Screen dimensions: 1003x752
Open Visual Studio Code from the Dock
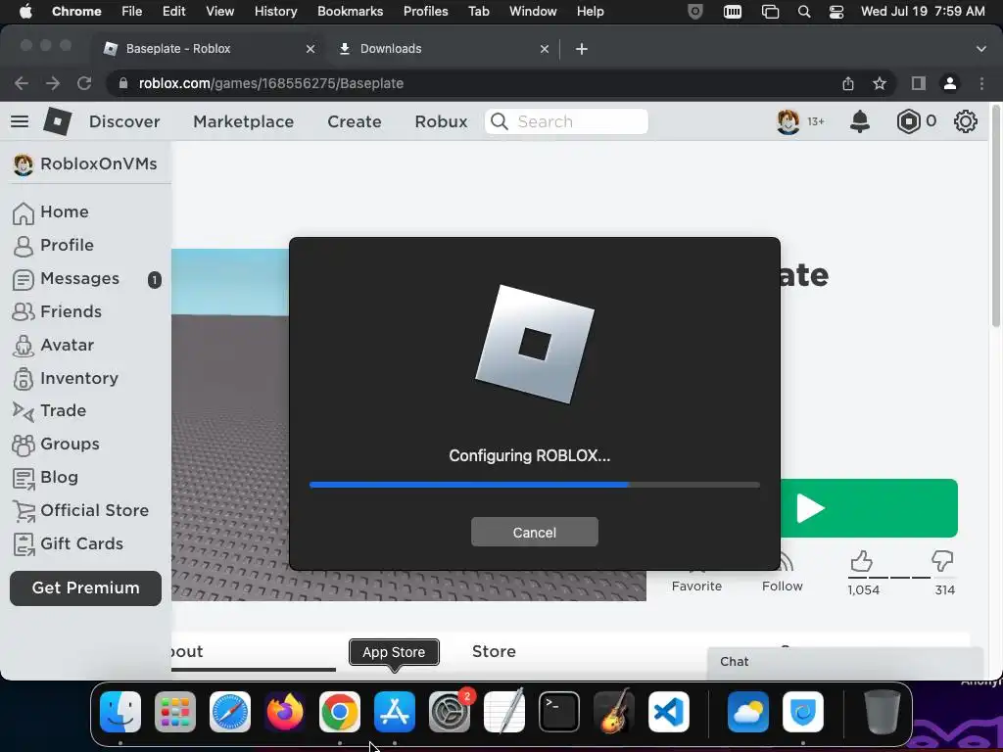pos(668,712)
